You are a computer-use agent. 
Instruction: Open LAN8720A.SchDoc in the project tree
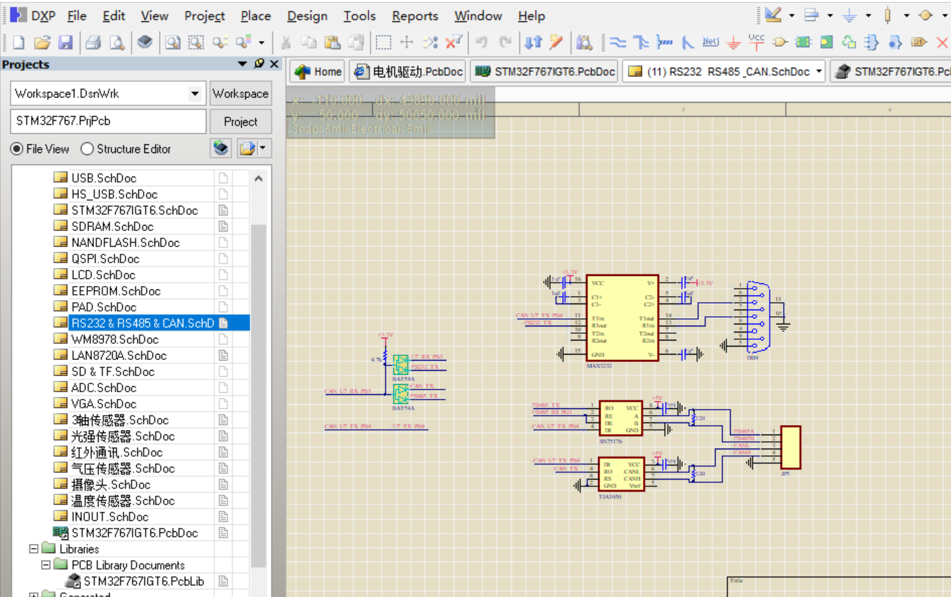(118, 355)
